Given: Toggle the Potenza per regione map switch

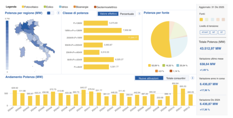Looking at the screenshot, I should 50,13.
